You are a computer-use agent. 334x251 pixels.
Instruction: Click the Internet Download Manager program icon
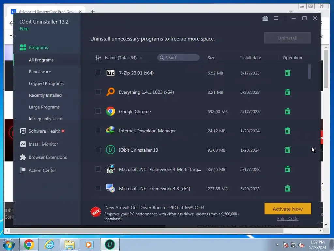coord(111,130)
